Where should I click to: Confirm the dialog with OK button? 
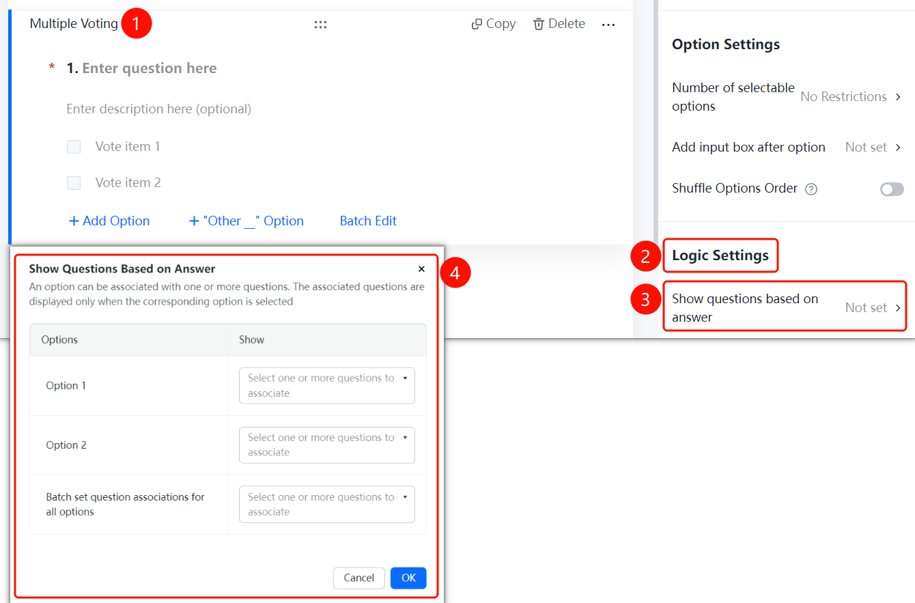408,578
